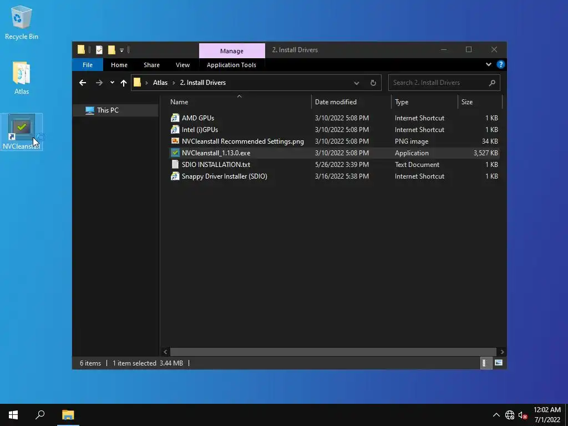
Task: Open taskbar Search
Action: pyautogui.click(x=40, y=415)
